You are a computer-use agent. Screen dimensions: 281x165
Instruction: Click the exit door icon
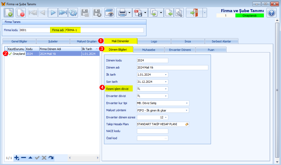[x=193, y=13]
